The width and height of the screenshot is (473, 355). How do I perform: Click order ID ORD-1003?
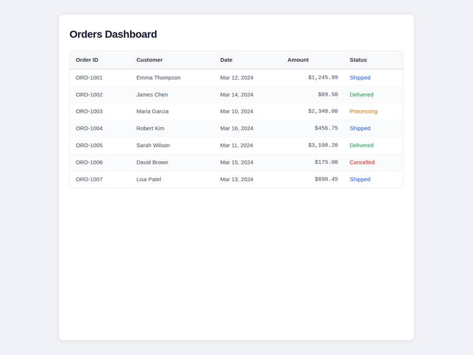click(x=89, y=111)
